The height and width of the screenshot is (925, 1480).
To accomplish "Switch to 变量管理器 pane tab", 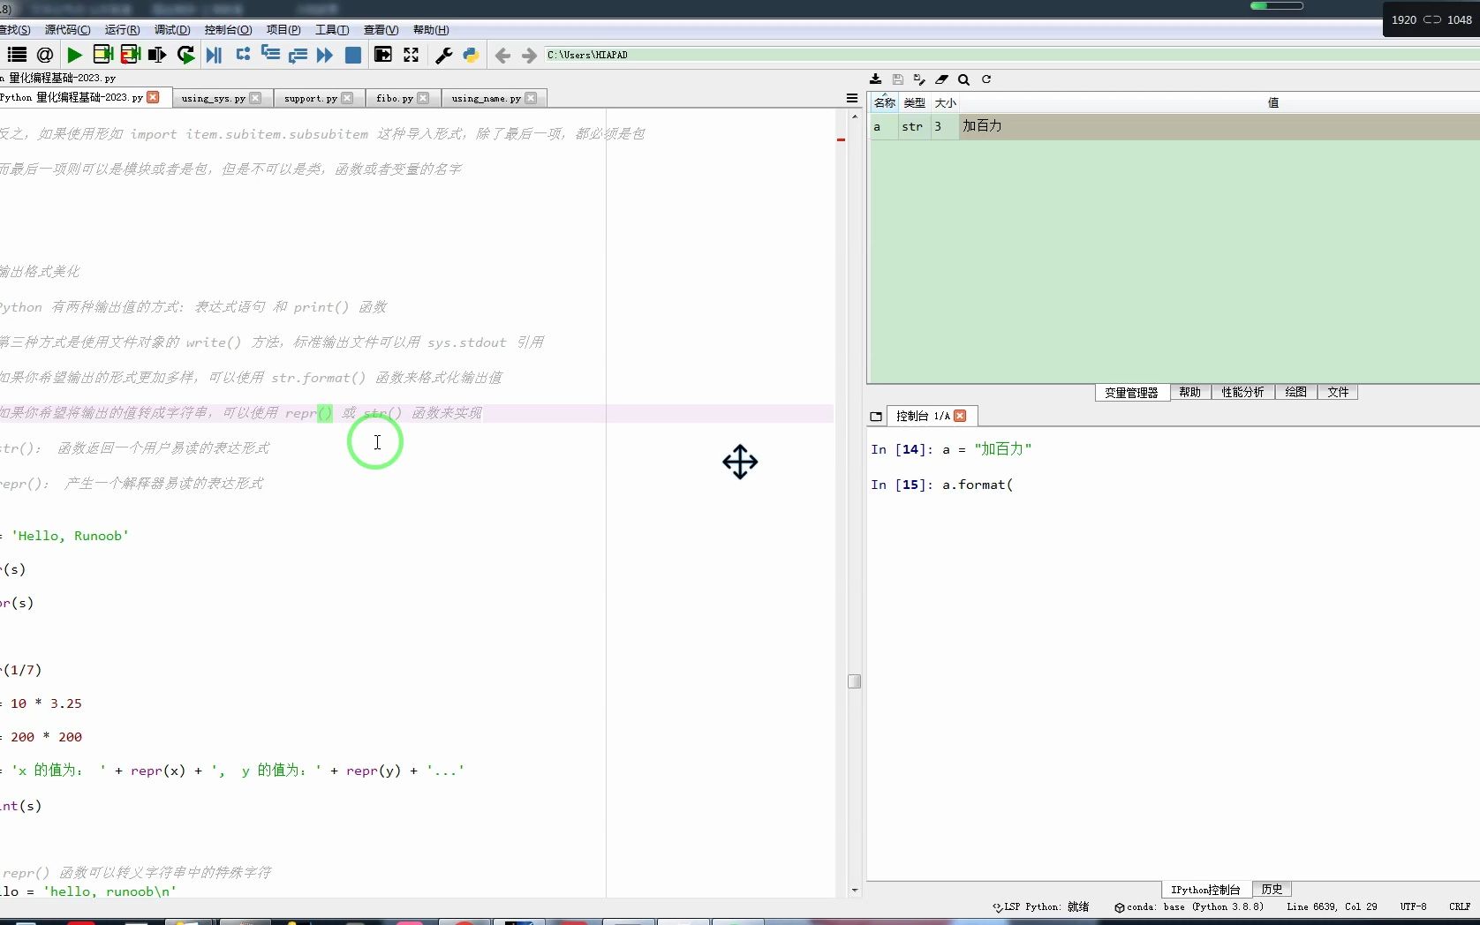I will [1131, 393].
